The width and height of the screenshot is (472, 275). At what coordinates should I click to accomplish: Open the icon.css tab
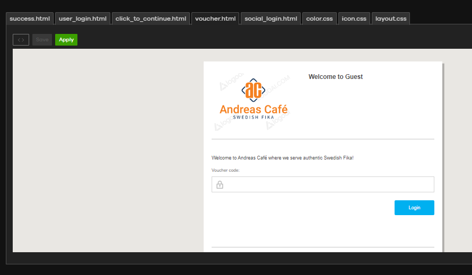(x=354, y=19)
